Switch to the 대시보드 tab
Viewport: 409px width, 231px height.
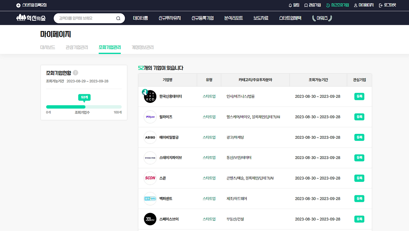(x=48, y=47)
